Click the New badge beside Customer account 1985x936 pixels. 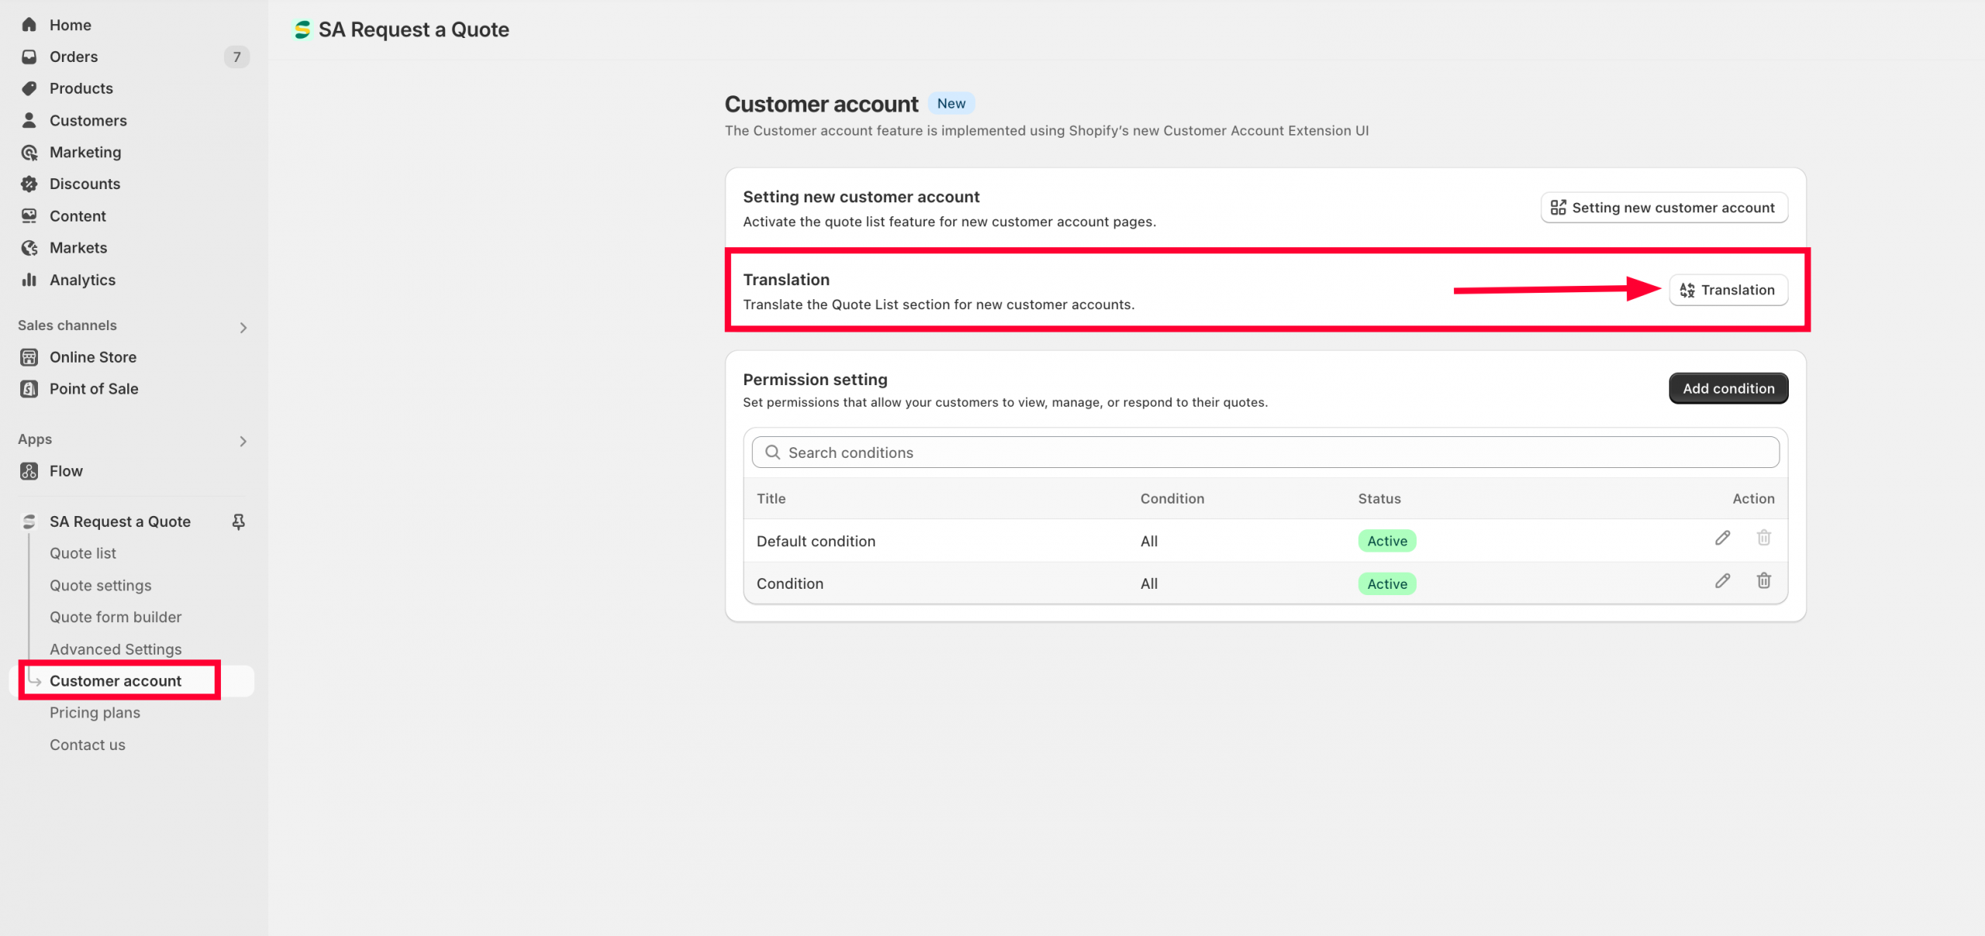(951, 104)
